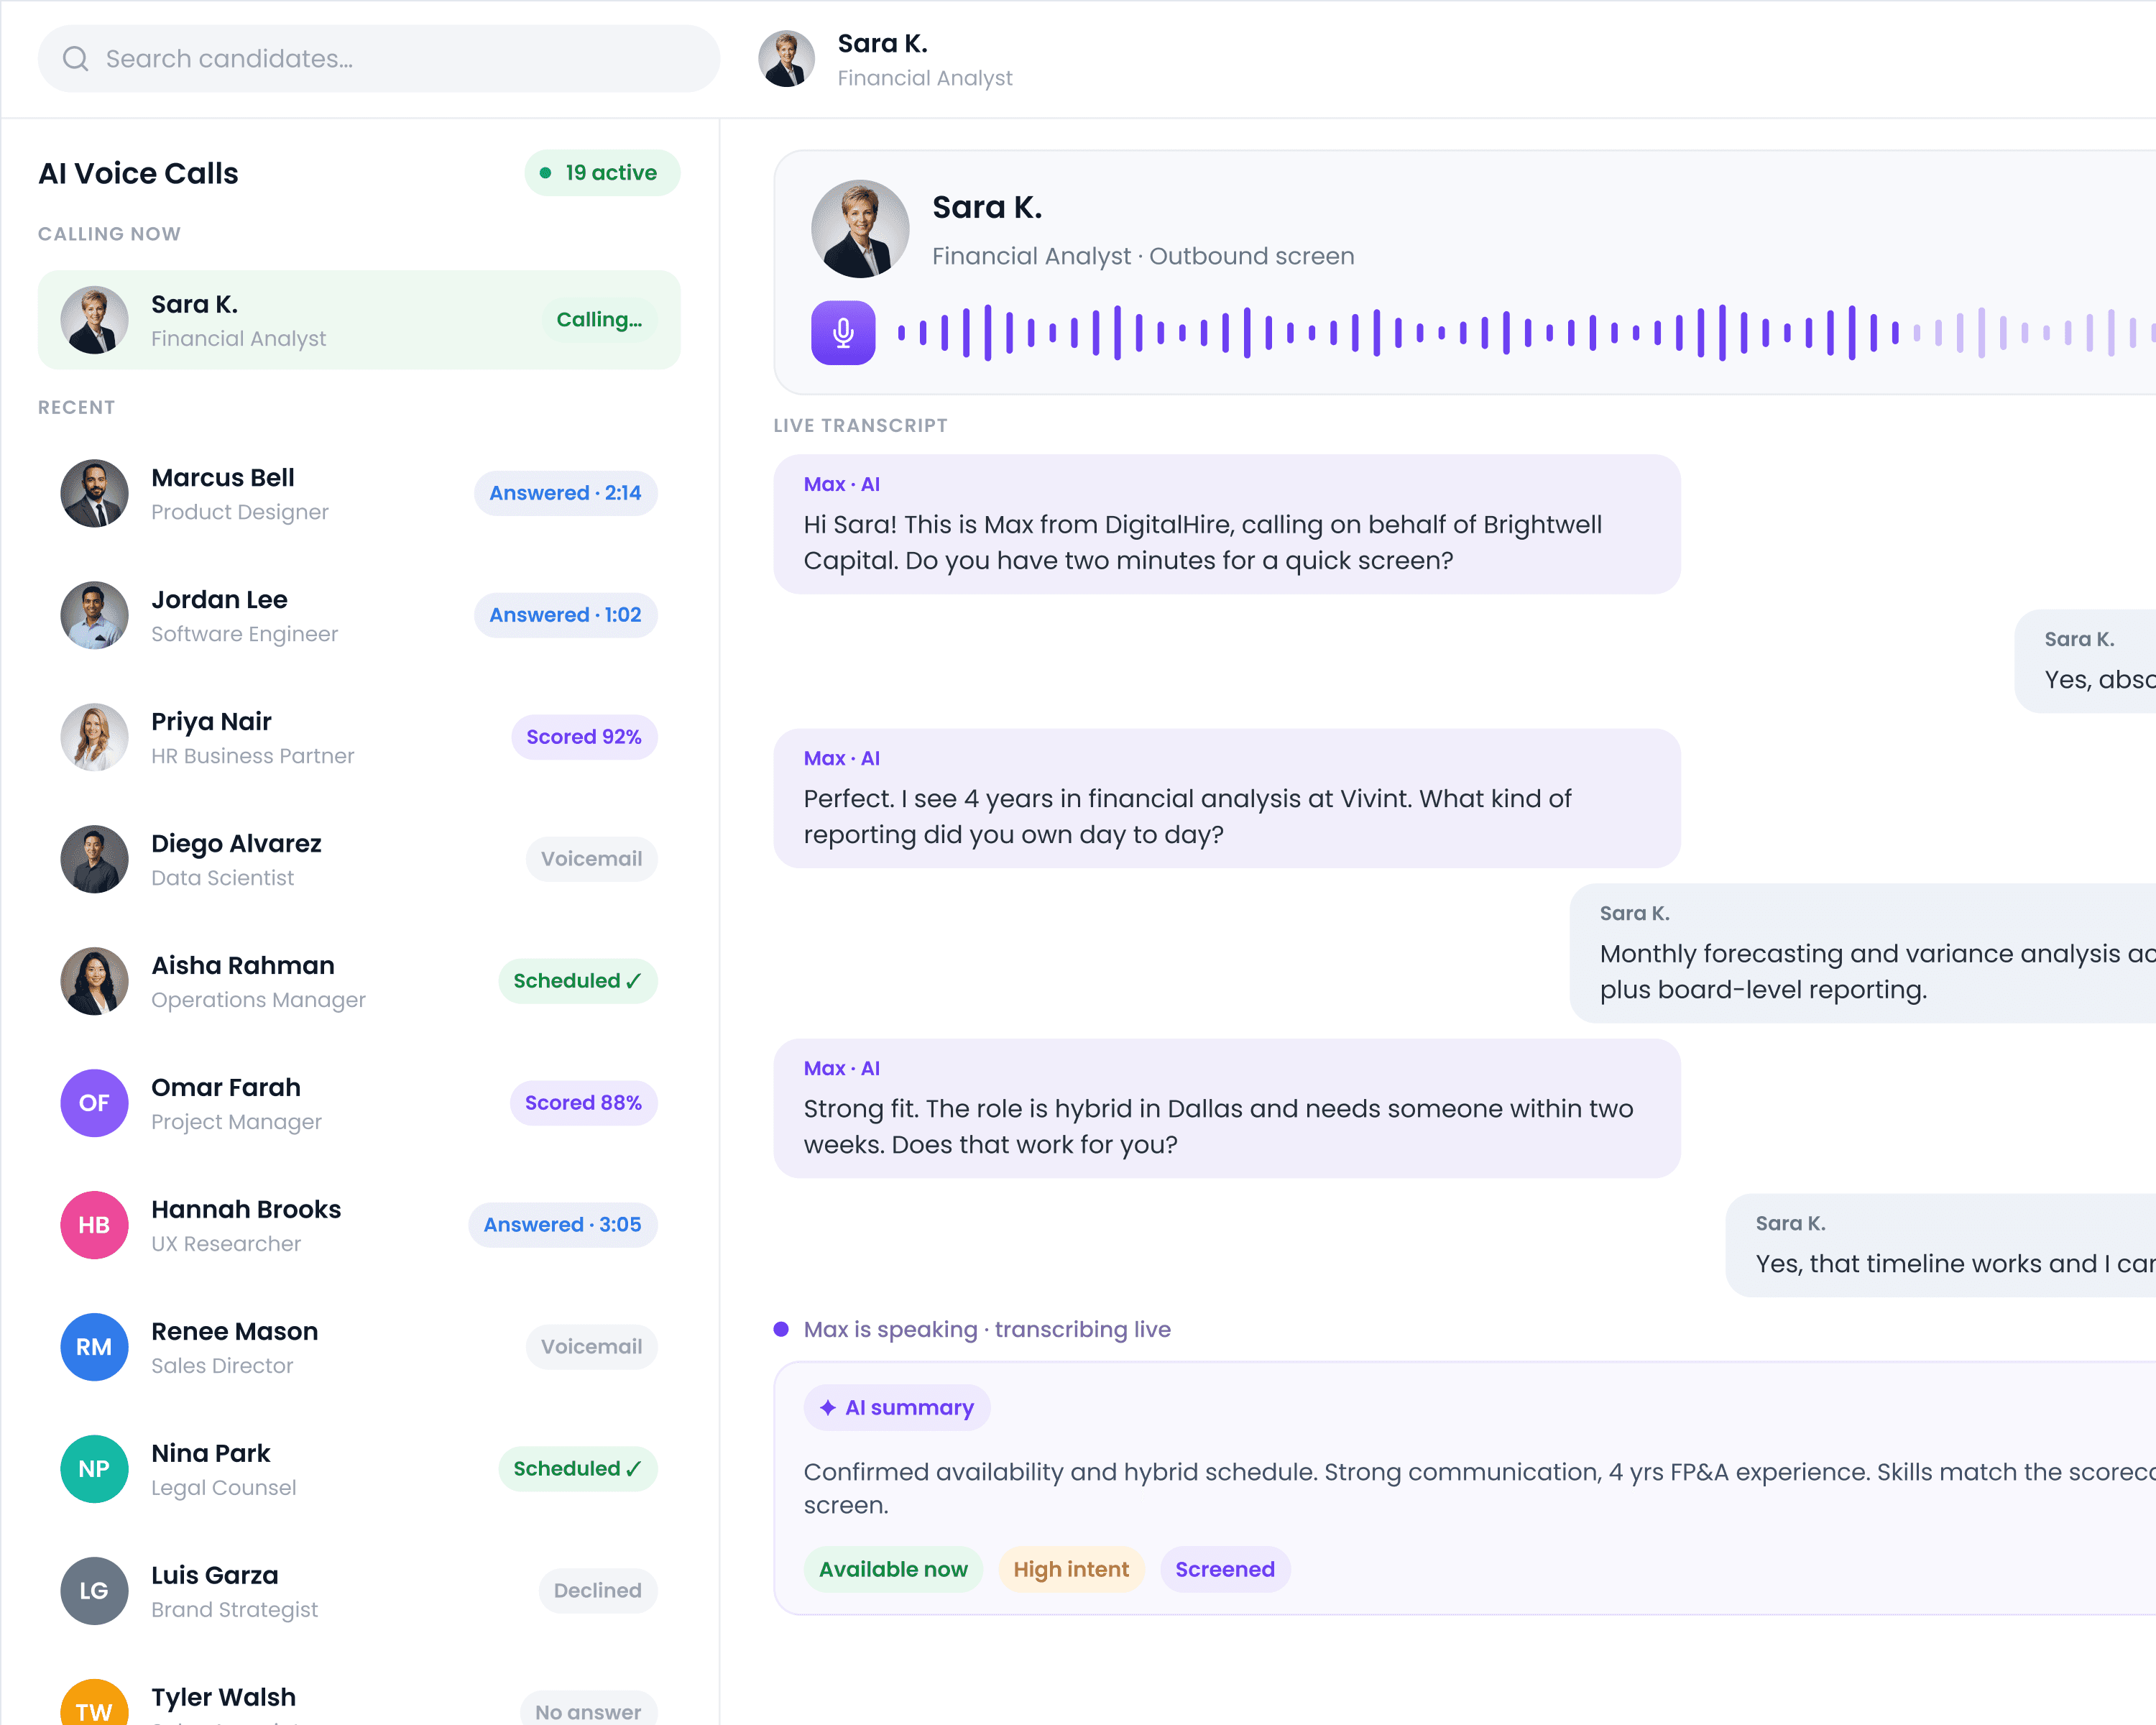Click Financial Analyst · Outbound screen subtitle

tap(1143, 257)
